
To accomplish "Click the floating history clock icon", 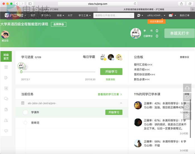I will 187,106.
